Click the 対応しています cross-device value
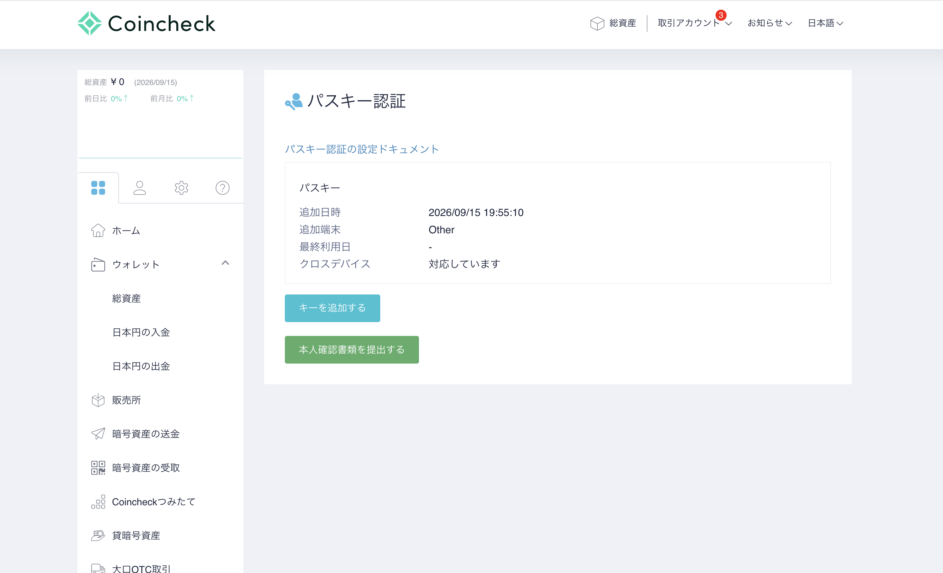This screenshot has height=573, width=943. [464, 264]
